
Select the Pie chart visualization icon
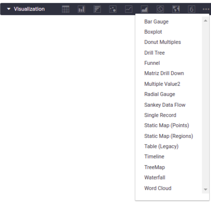(x=160, y=9)
